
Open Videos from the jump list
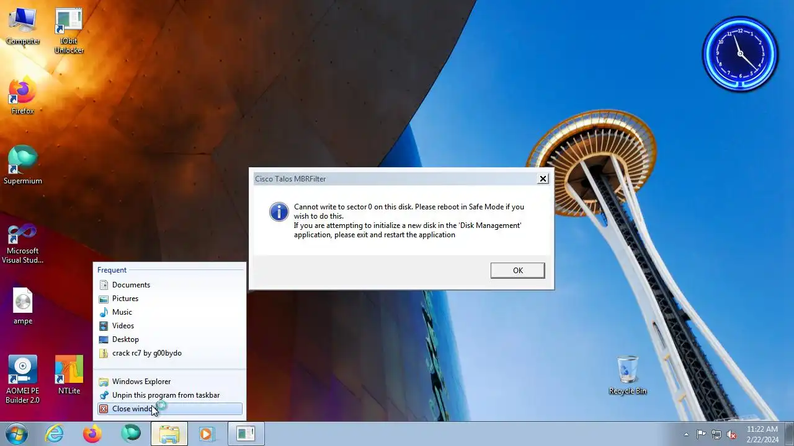coord(169,326)
